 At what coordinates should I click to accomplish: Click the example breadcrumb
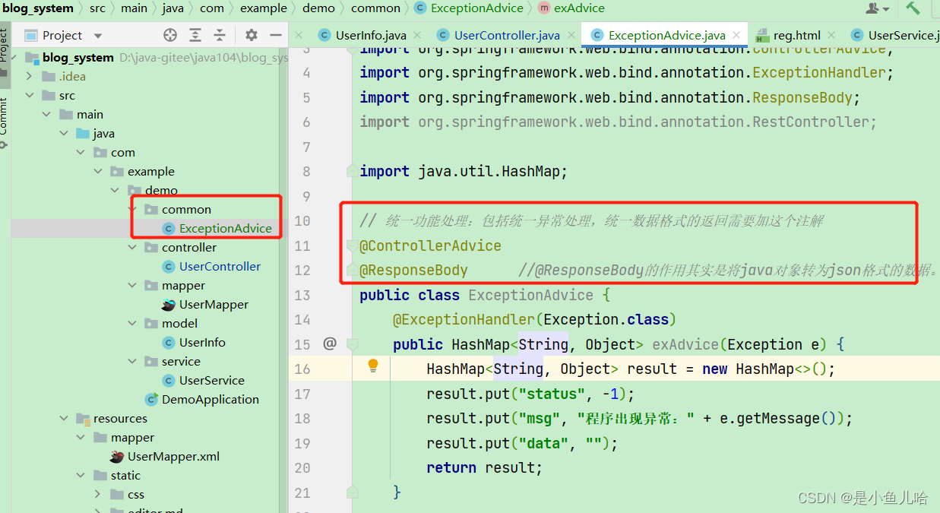pos(264,8)
